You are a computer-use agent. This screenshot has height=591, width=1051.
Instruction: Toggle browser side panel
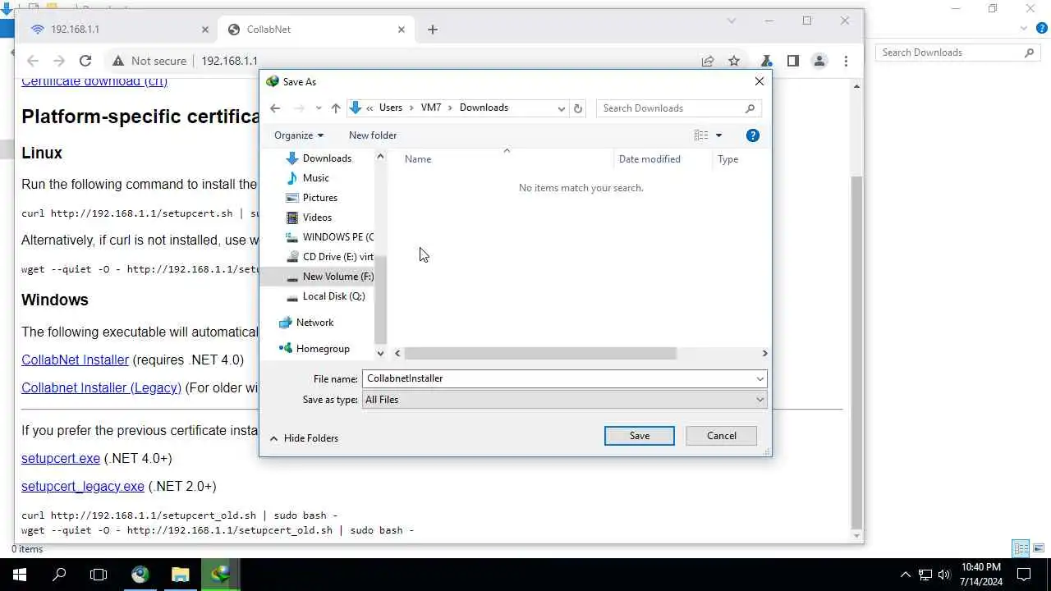coord(792,61)
